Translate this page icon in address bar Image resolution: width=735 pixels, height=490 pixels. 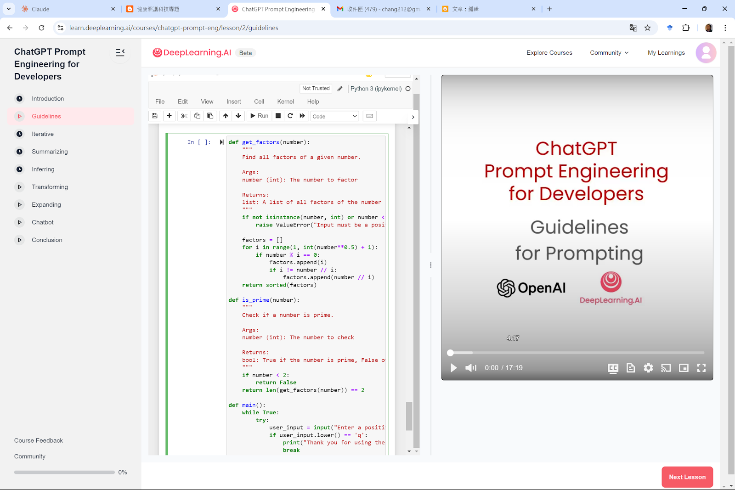(x=633, y=28)
